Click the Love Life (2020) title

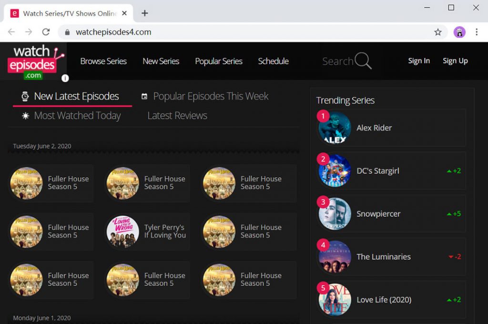pyautogui.click(x=384, y=300)
